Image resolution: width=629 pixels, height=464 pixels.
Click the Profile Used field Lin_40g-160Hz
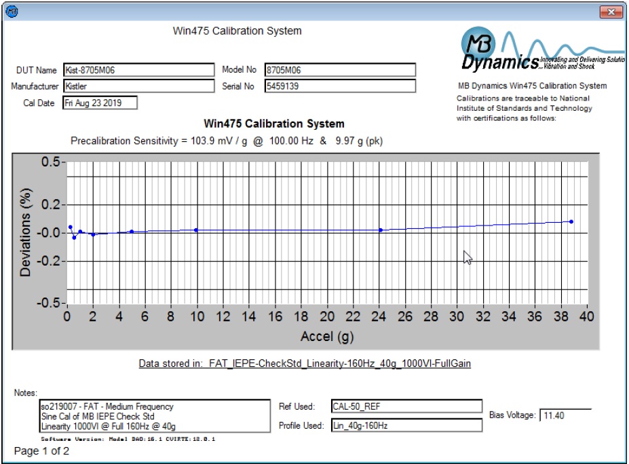pos(406,425)
